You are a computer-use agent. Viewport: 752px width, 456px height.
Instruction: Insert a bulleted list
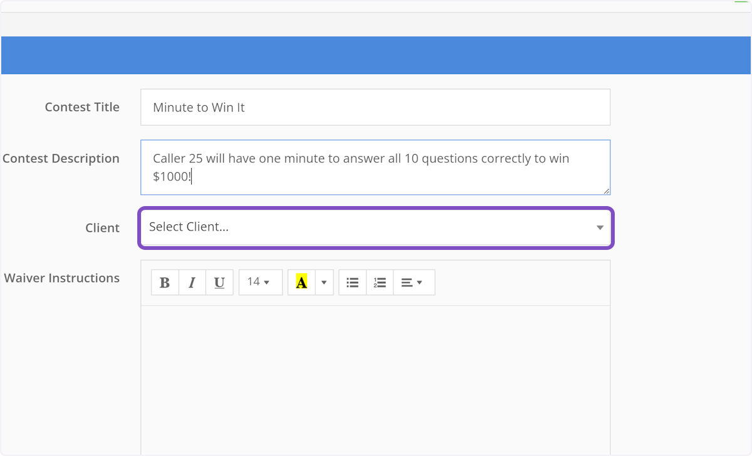point(352,282)
